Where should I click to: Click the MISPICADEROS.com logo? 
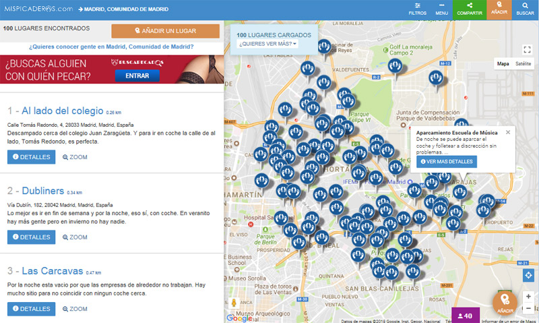(x=38, y=9)
